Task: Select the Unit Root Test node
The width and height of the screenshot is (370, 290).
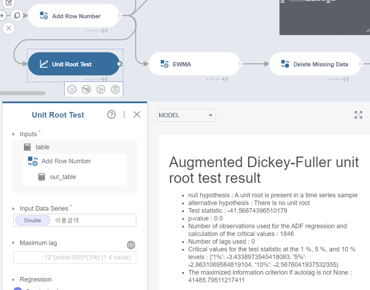Action: point(74,64)
